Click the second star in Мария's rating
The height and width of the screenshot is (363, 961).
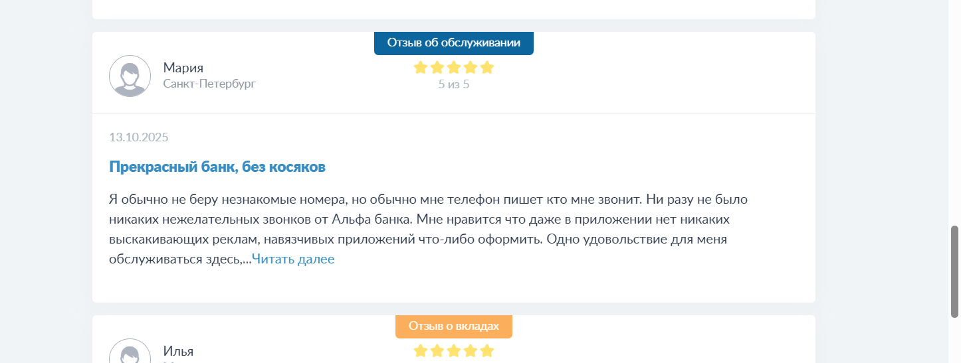pos(437,67)
